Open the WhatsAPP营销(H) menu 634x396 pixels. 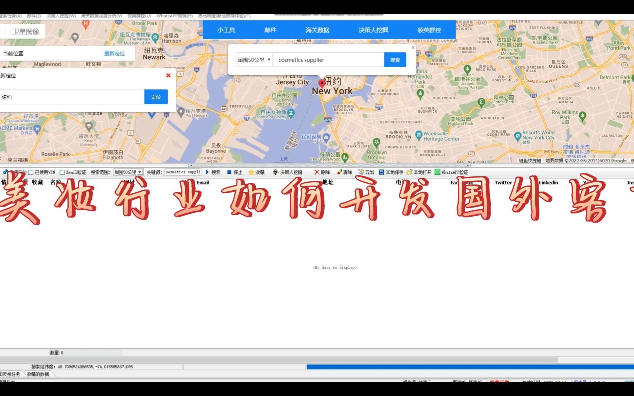coord(175,16)
